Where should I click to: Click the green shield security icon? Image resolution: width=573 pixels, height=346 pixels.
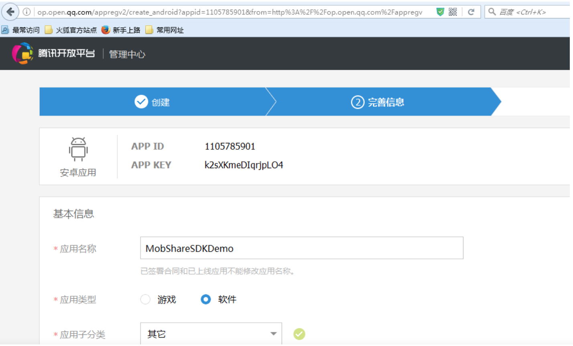(440, 12)
